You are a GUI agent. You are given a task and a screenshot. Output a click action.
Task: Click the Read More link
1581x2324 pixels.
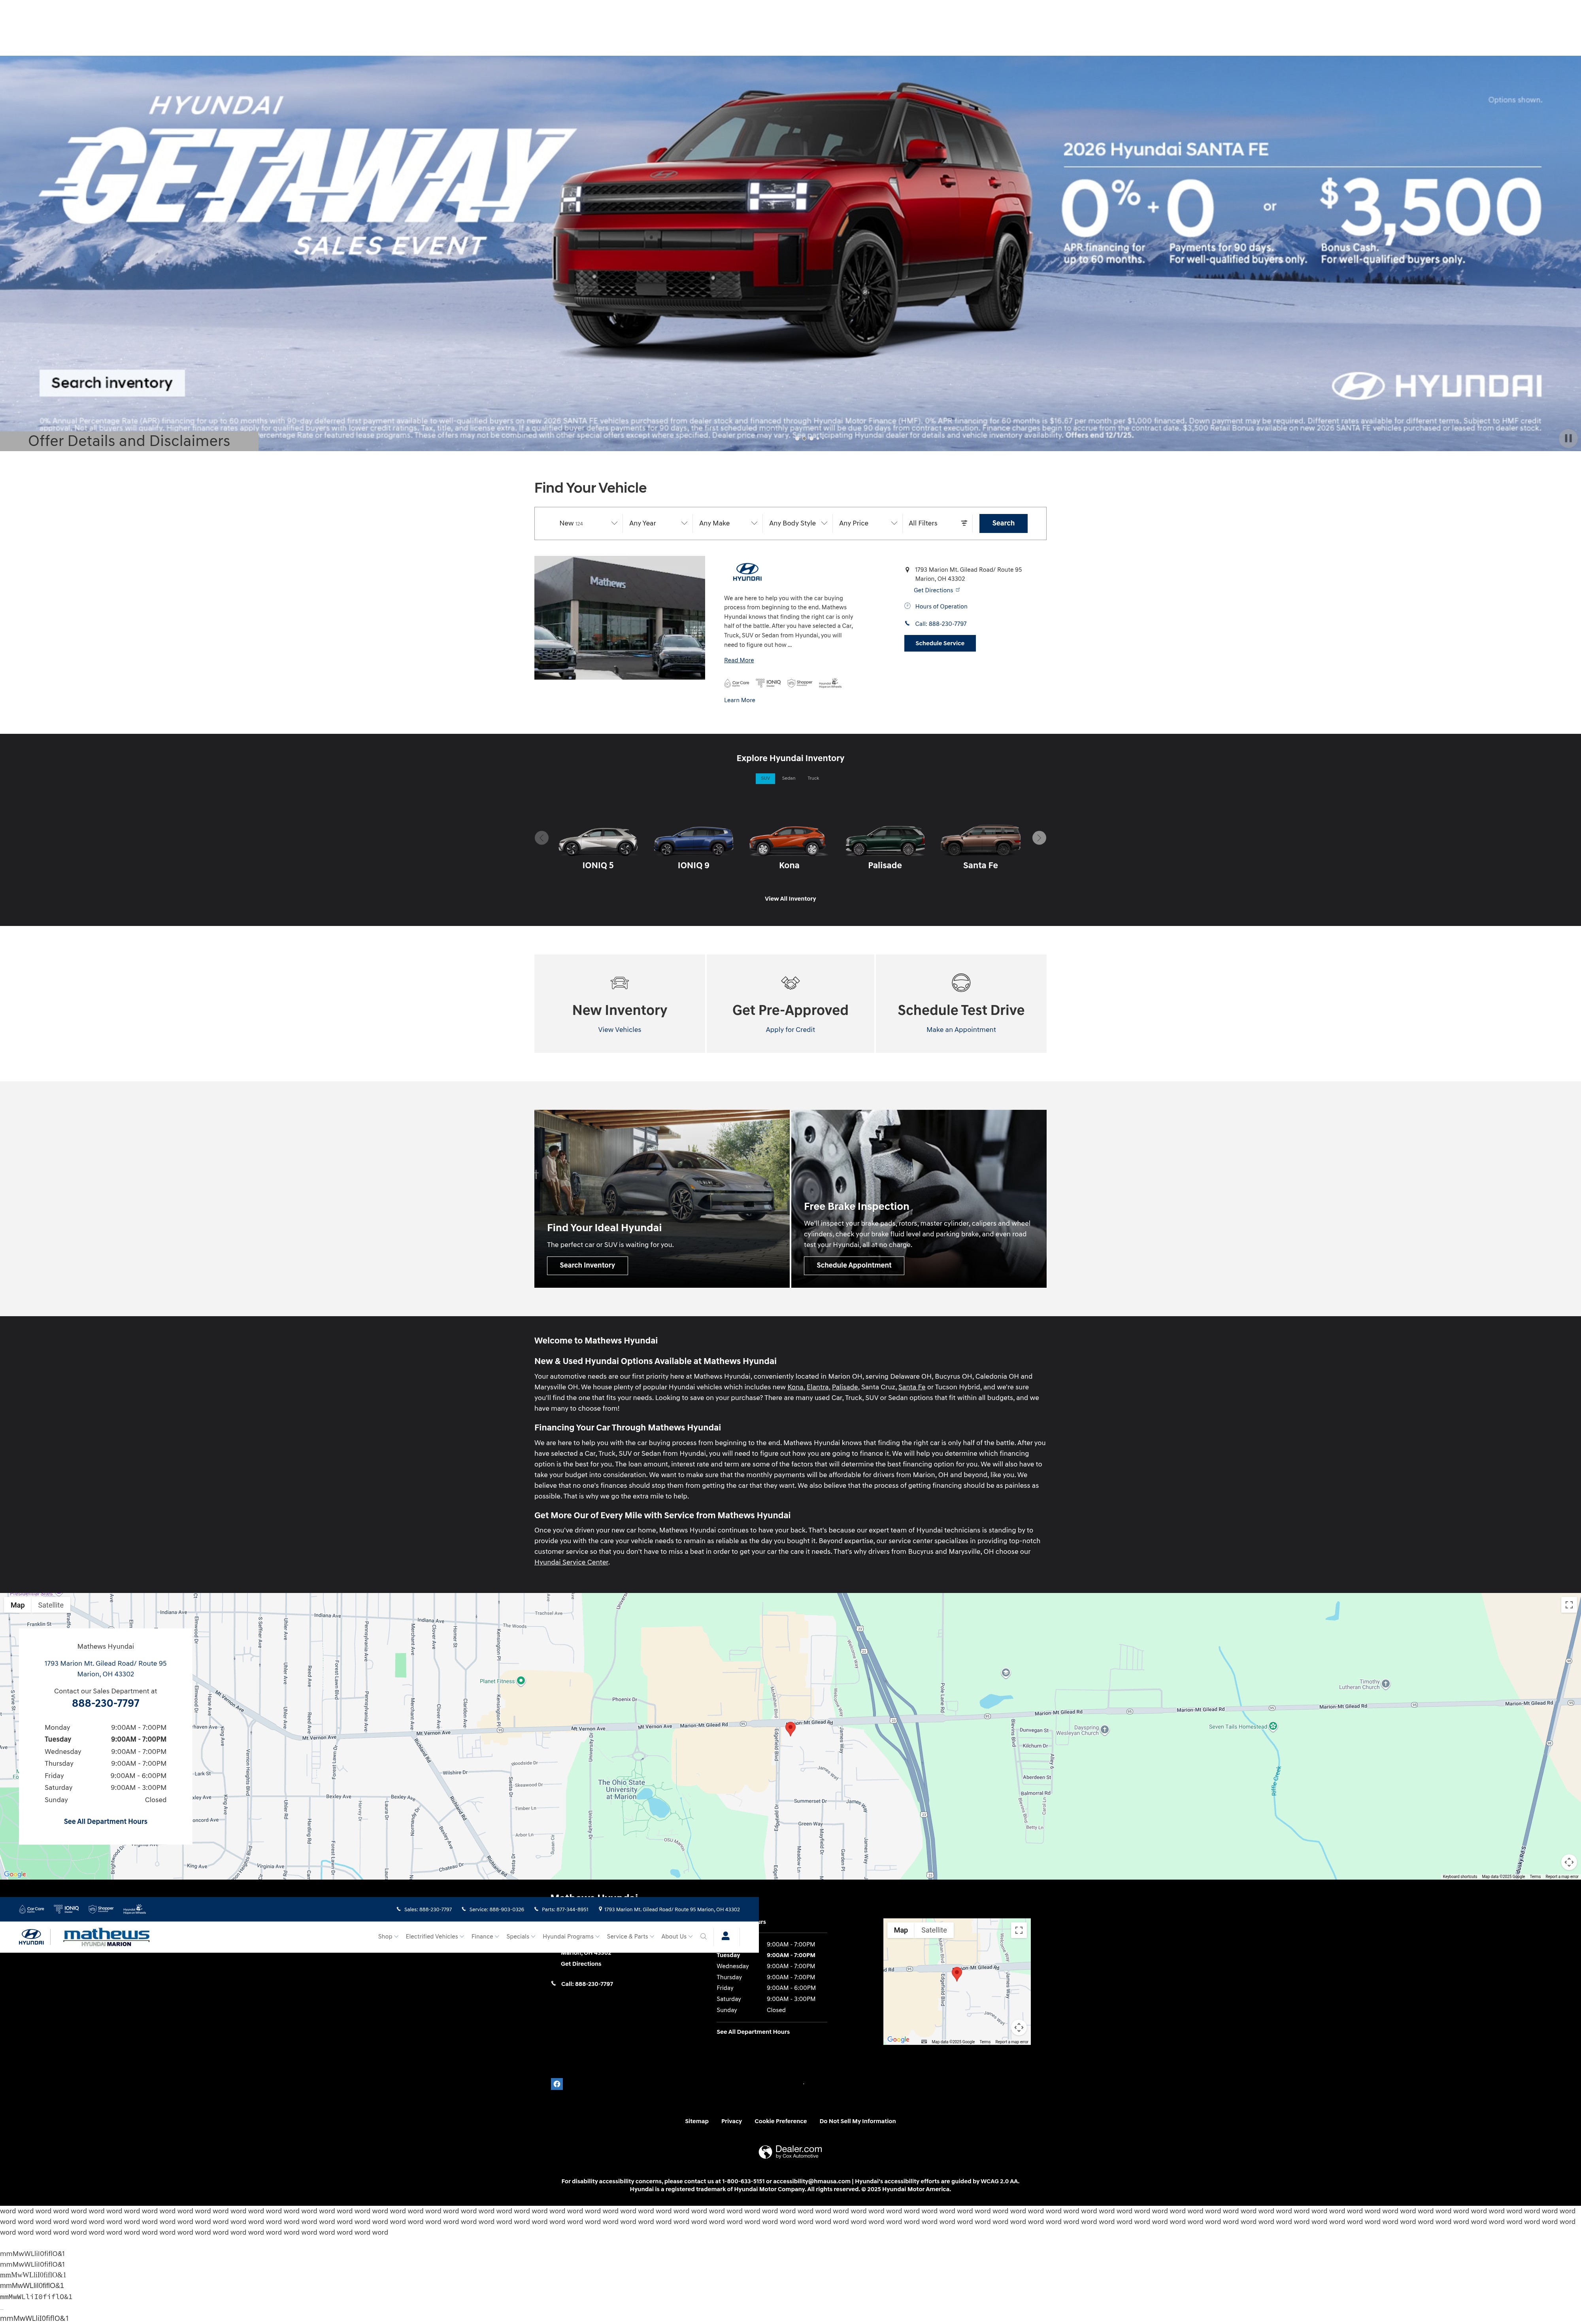coord(739,660)
